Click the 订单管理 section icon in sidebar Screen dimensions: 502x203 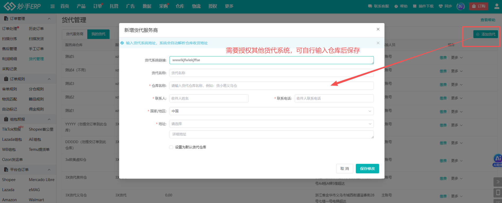tap(6, 19)
